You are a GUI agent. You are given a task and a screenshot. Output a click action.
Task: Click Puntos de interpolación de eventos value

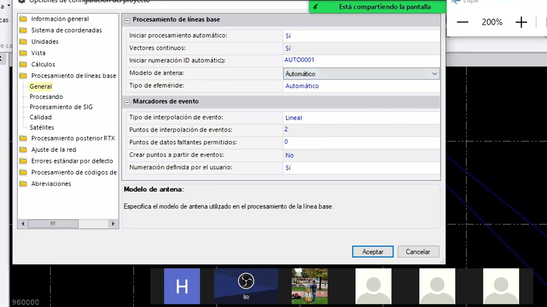point(361,130)
